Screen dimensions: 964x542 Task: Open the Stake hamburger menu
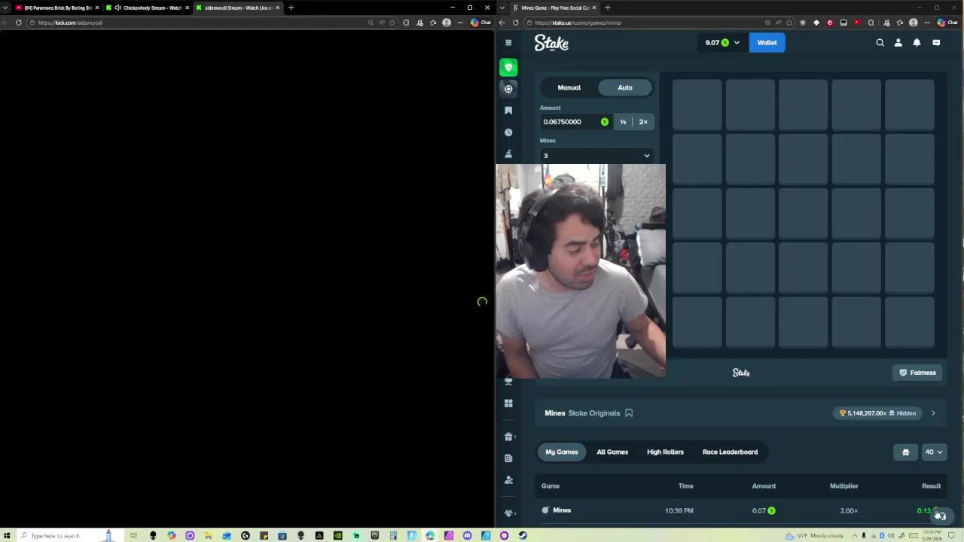pos(508,43)
